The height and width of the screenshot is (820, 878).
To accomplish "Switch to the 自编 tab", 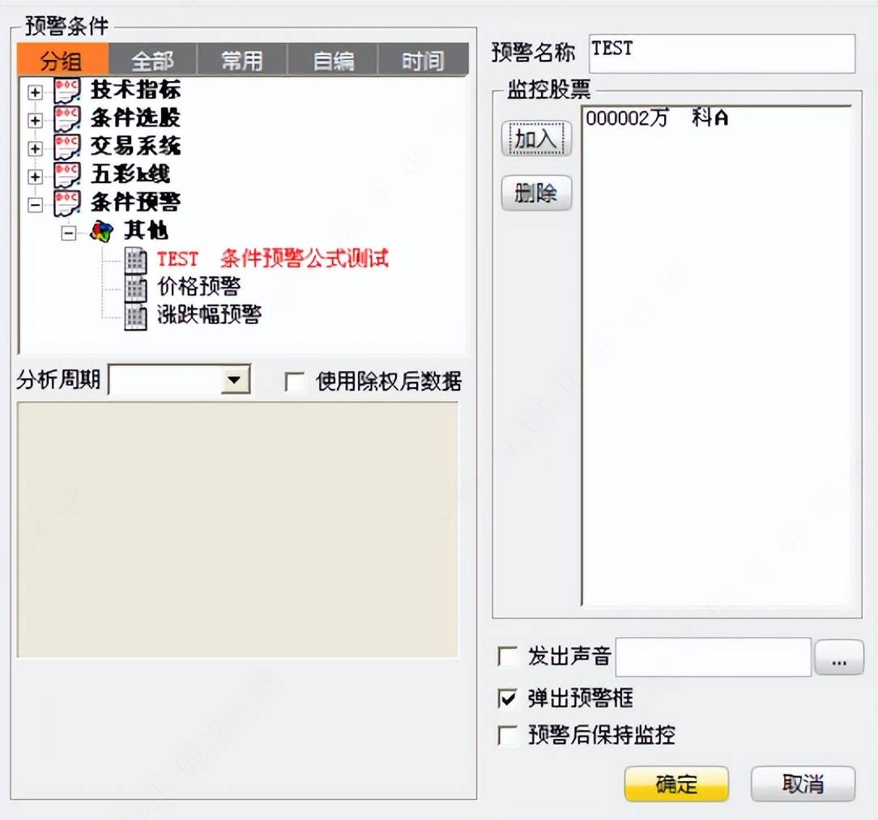I will (x=333, y=60).
